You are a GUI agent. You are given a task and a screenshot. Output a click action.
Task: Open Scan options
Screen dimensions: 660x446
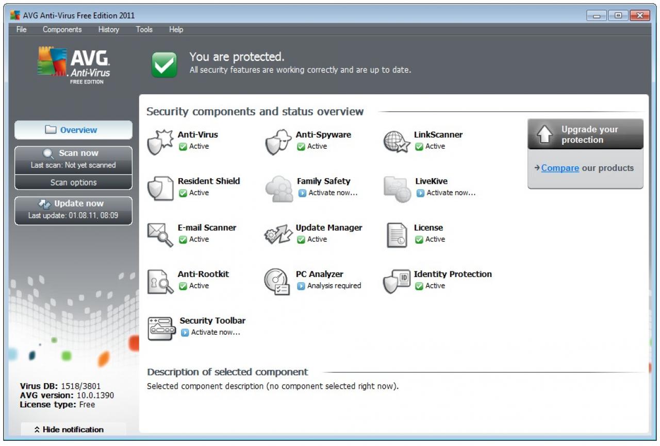73,182
